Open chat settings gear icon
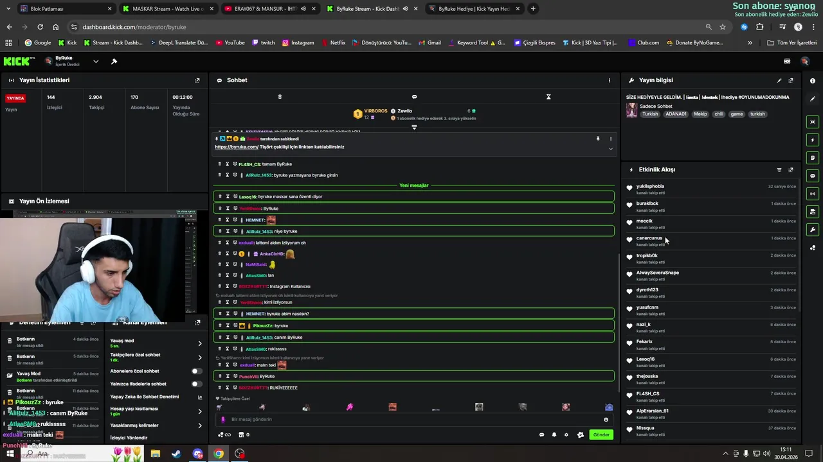Viewport: 823px width, 462px height. (566, 435)
